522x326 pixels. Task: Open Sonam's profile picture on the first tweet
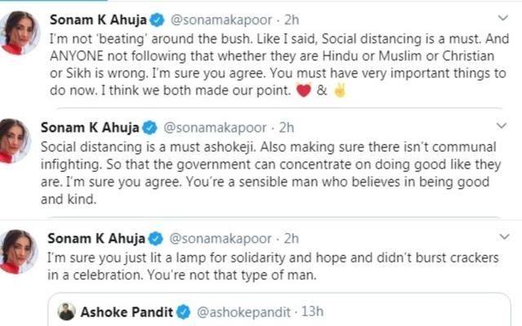coord(20,33)
